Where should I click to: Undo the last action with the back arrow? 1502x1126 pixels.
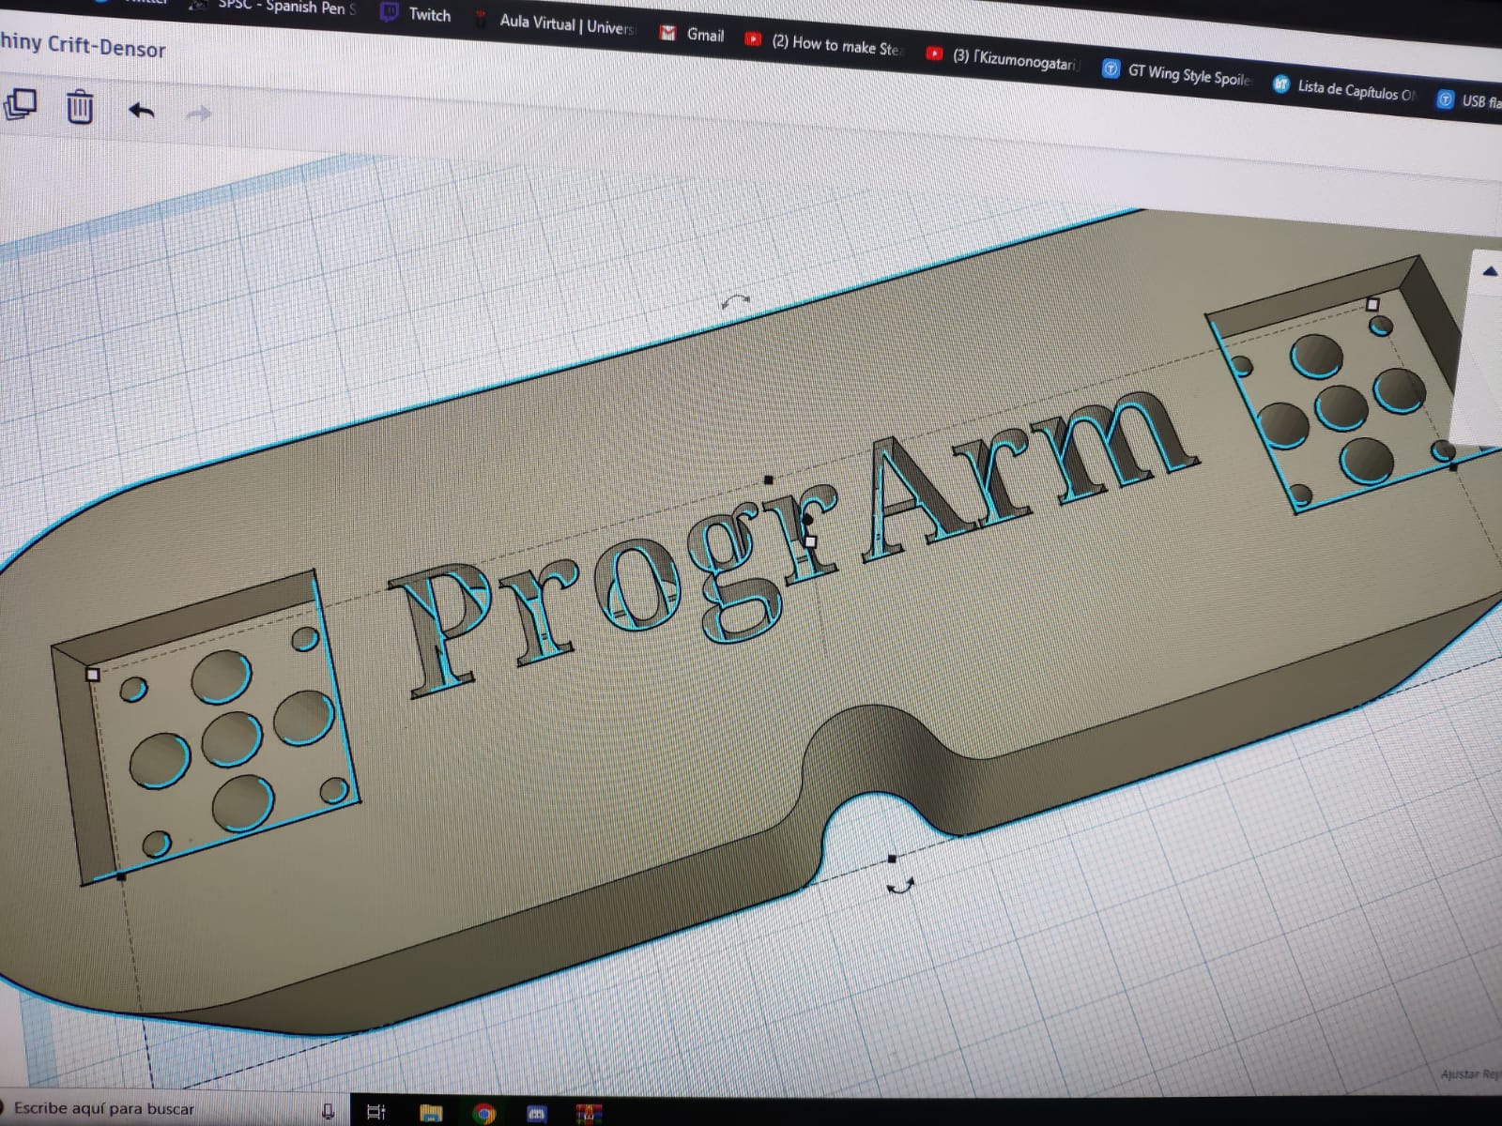pos(142,111)
